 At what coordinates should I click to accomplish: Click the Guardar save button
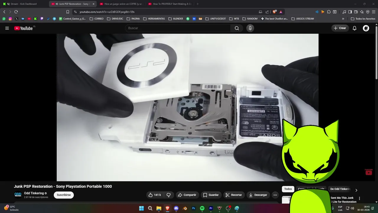pos(211,195)
